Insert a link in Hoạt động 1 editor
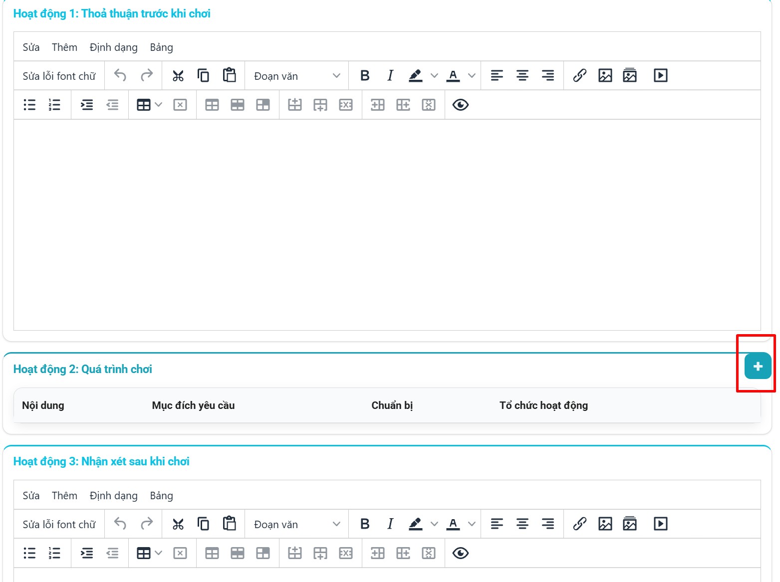 tap(579, 76)
